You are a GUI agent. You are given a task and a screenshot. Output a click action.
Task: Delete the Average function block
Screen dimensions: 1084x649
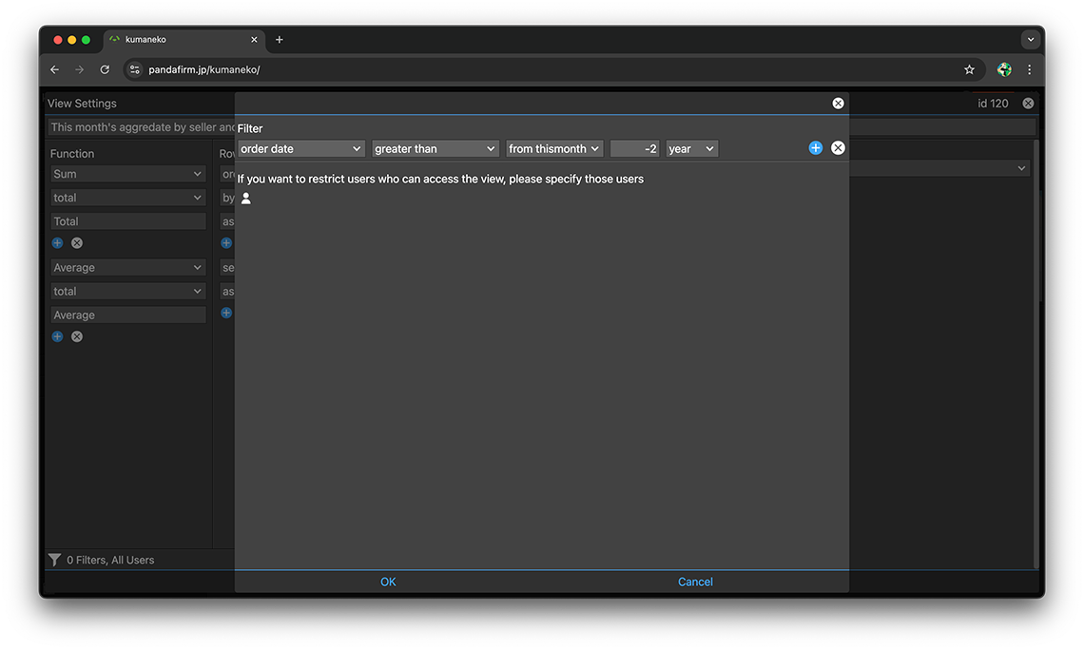point(77,336)
